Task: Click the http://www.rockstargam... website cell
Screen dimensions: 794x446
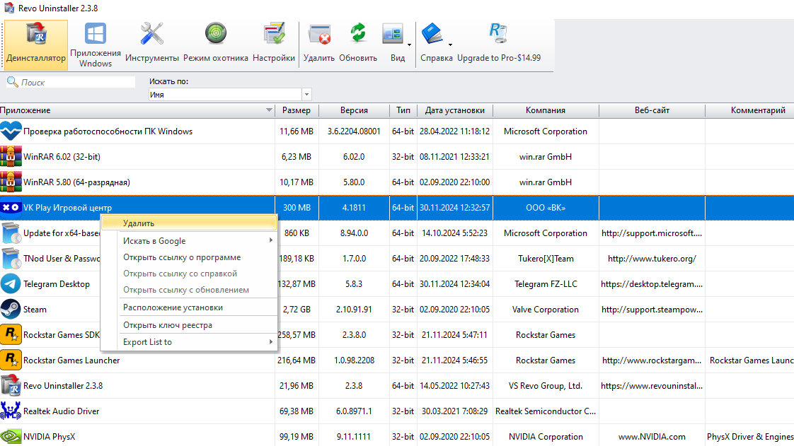Action: point(652,360)
